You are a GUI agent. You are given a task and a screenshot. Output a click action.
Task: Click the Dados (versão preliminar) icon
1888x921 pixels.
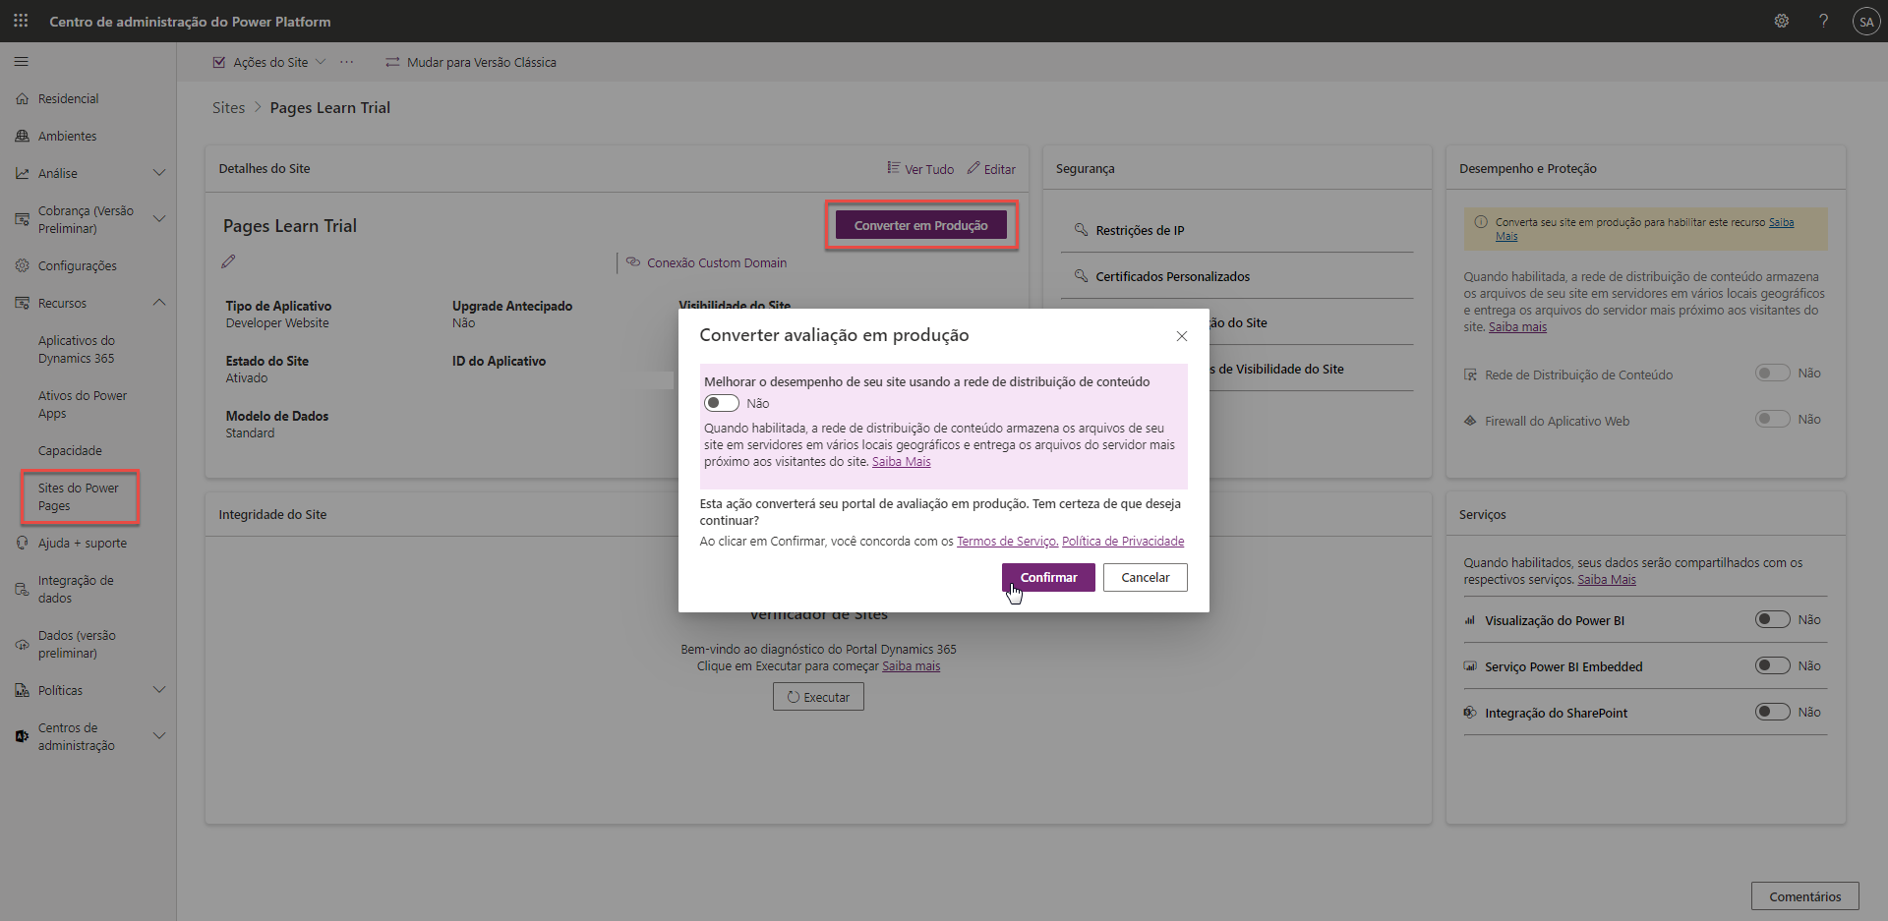23,644
